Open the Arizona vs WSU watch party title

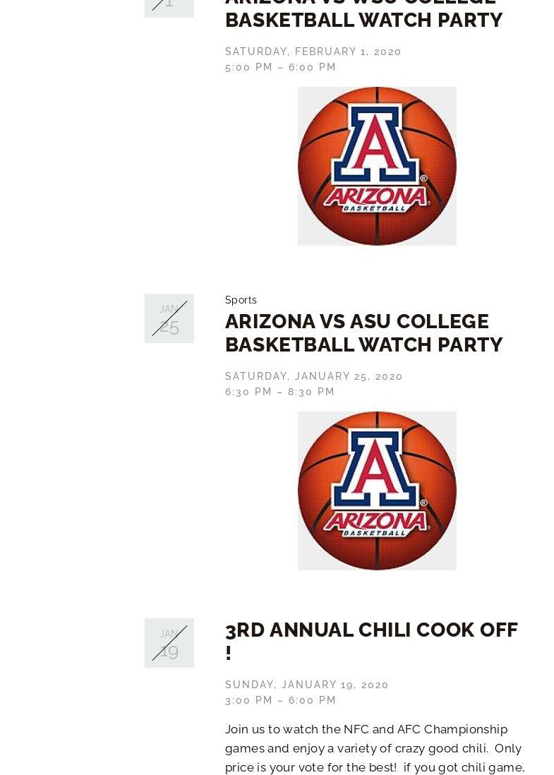tap(363, 15)
